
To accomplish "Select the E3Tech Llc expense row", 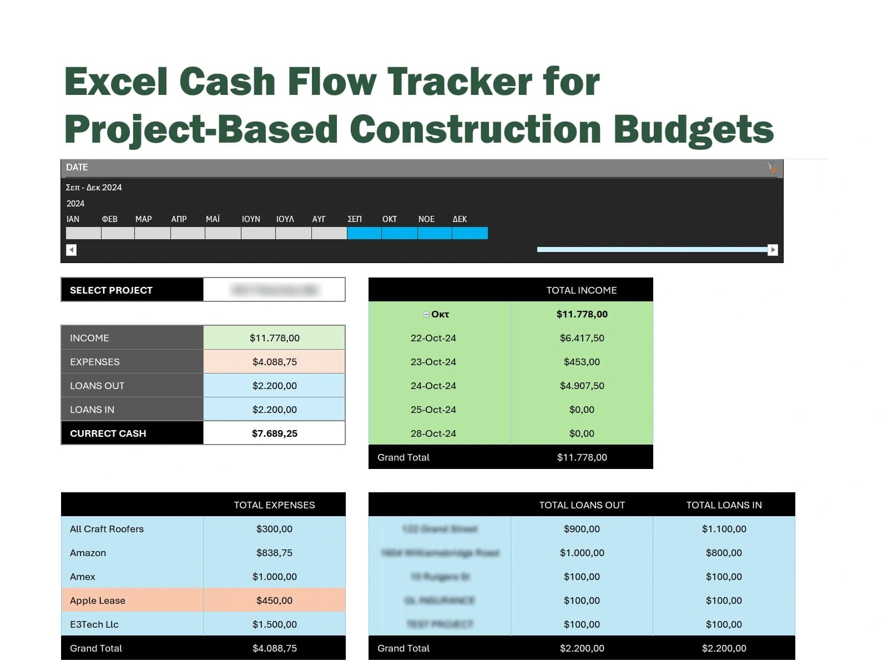I will click(x=203, y=624).
